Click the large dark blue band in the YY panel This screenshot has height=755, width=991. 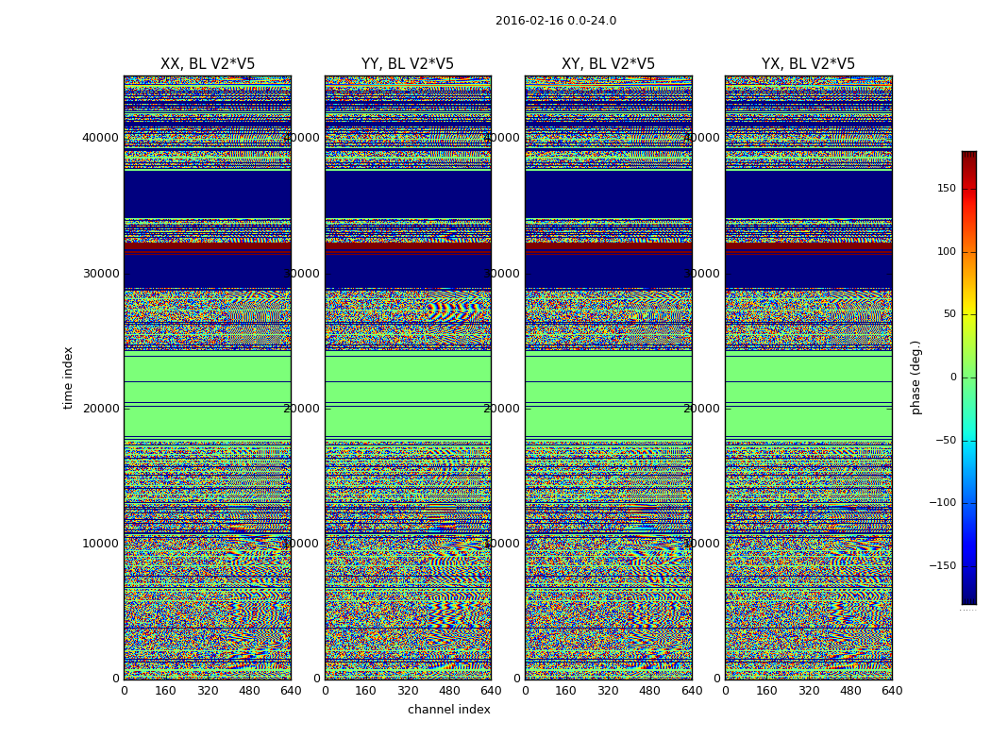point(408,193)
